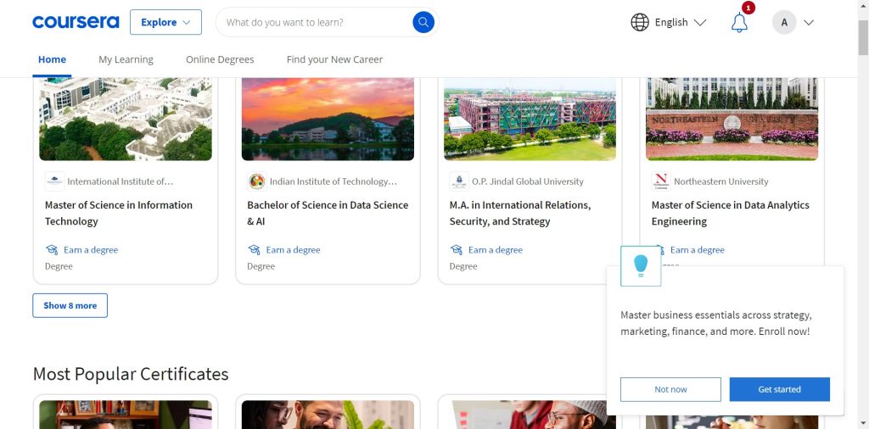Image resolution: width=869 pixels, height=429 pixels.
Task: Click the user avatar 'A' icon
Action: (x=783, y=23)
